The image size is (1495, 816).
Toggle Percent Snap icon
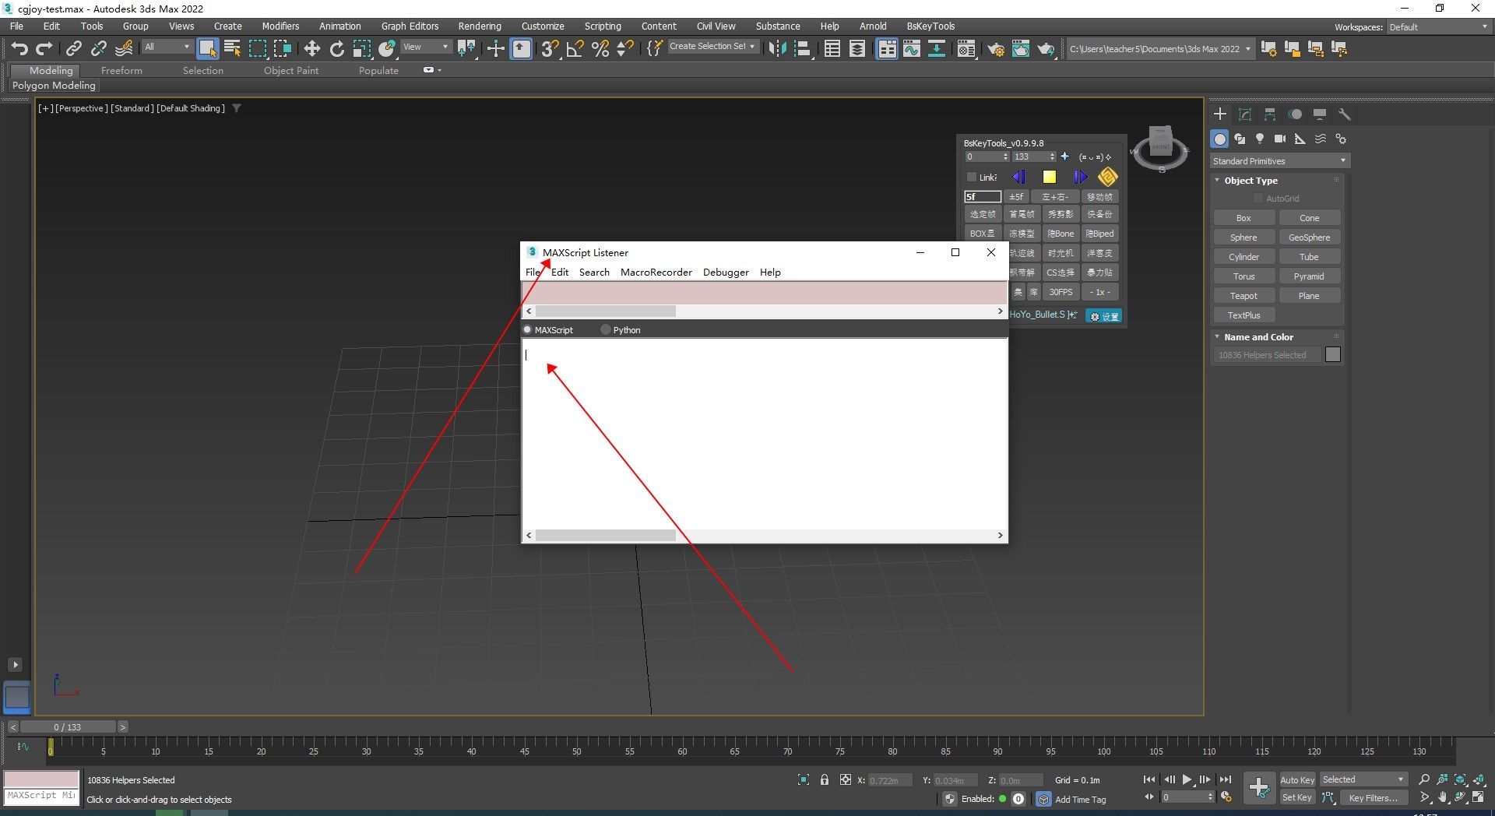600,49
